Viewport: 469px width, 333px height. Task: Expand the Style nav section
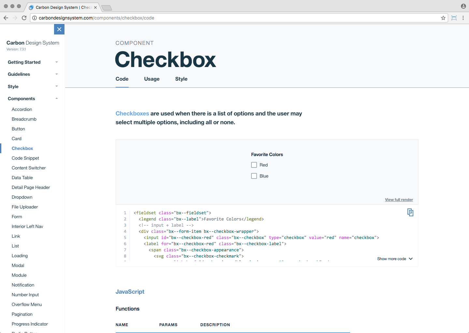point(33,87)
